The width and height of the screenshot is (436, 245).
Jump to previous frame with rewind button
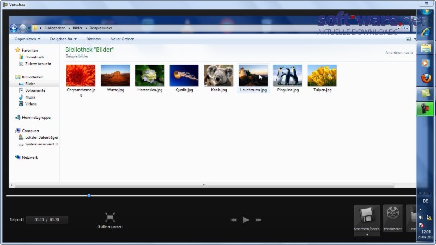point(233,220)
